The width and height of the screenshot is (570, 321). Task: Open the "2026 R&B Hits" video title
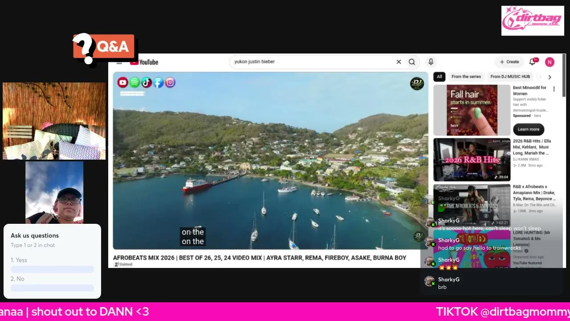[532, 147]
